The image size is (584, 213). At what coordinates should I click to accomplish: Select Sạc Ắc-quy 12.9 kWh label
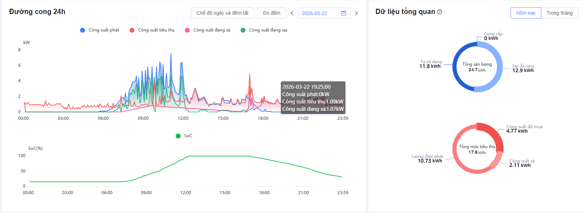pos(523,68)
